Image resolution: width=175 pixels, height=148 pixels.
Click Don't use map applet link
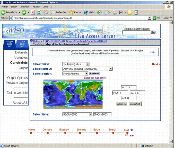click(x=95, y=78)
